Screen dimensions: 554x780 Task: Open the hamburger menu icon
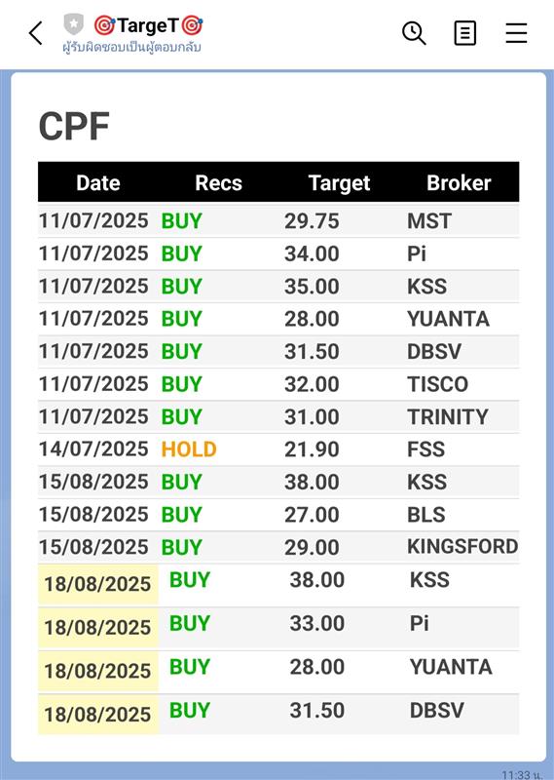click(x=516, y=33)
